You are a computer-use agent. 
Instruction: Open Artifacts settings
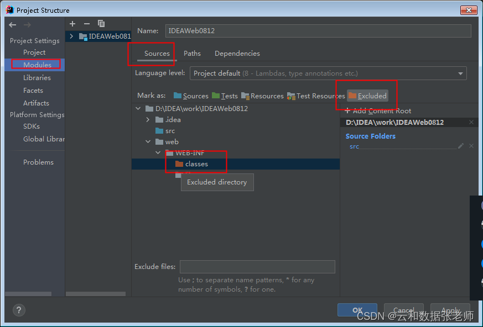(36, 103)
